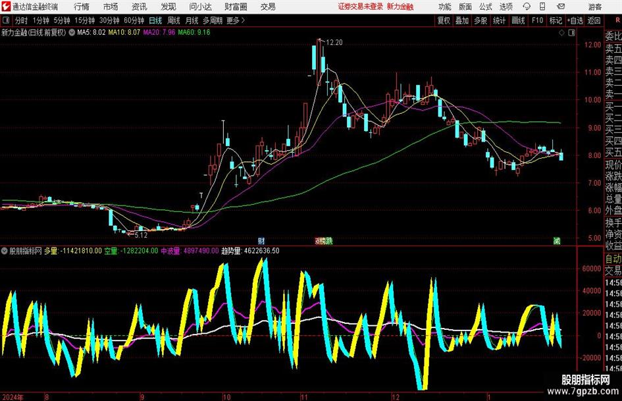Open the 行情 menu
Image resolution: width=622 pixels, height=401 pixels.
tap(82, 7)
